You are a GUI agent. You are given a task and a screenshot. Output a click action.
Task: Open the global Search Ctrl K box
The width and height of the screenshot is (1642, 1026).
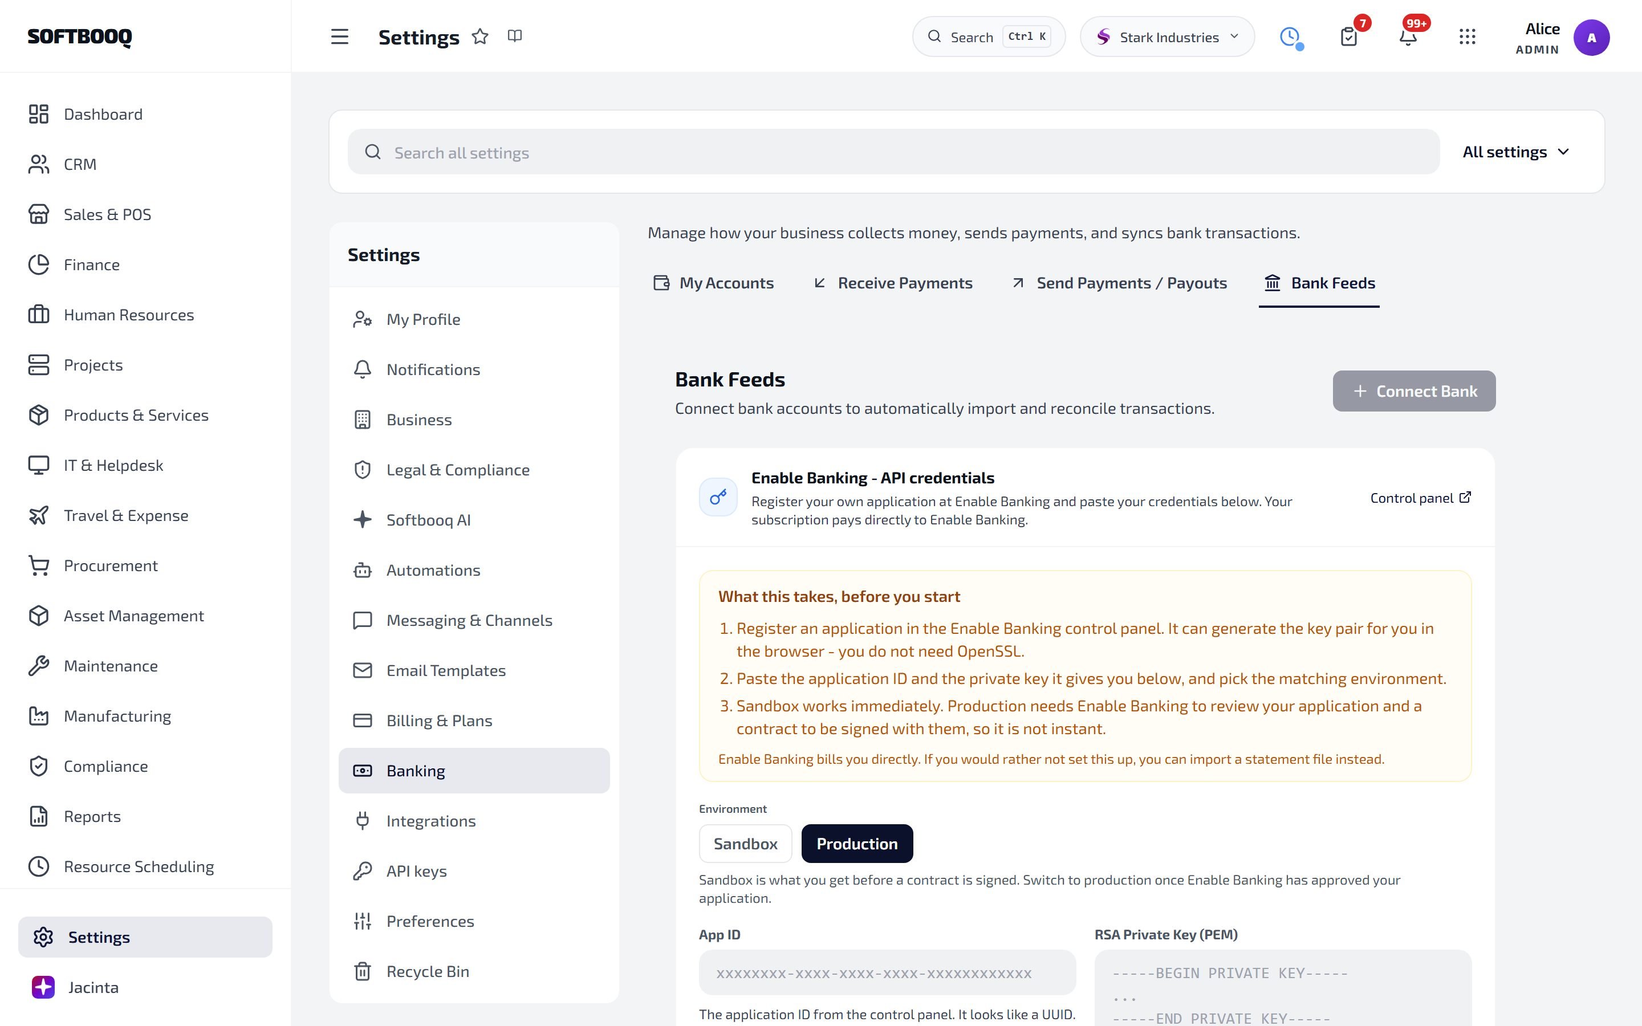[x=989, y=36]
